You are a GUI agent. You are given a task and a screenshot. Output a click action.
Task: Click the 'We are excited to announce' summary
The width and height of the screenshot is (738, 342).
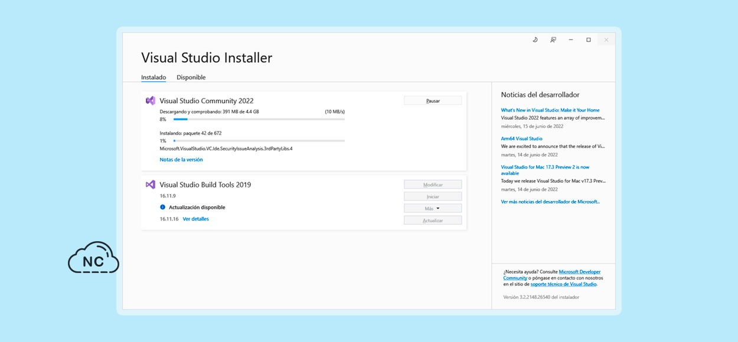553,146
